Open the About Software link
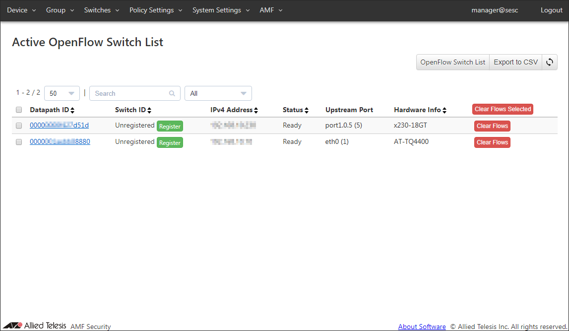Screen dimensions: 569x331 coord(422,327)
